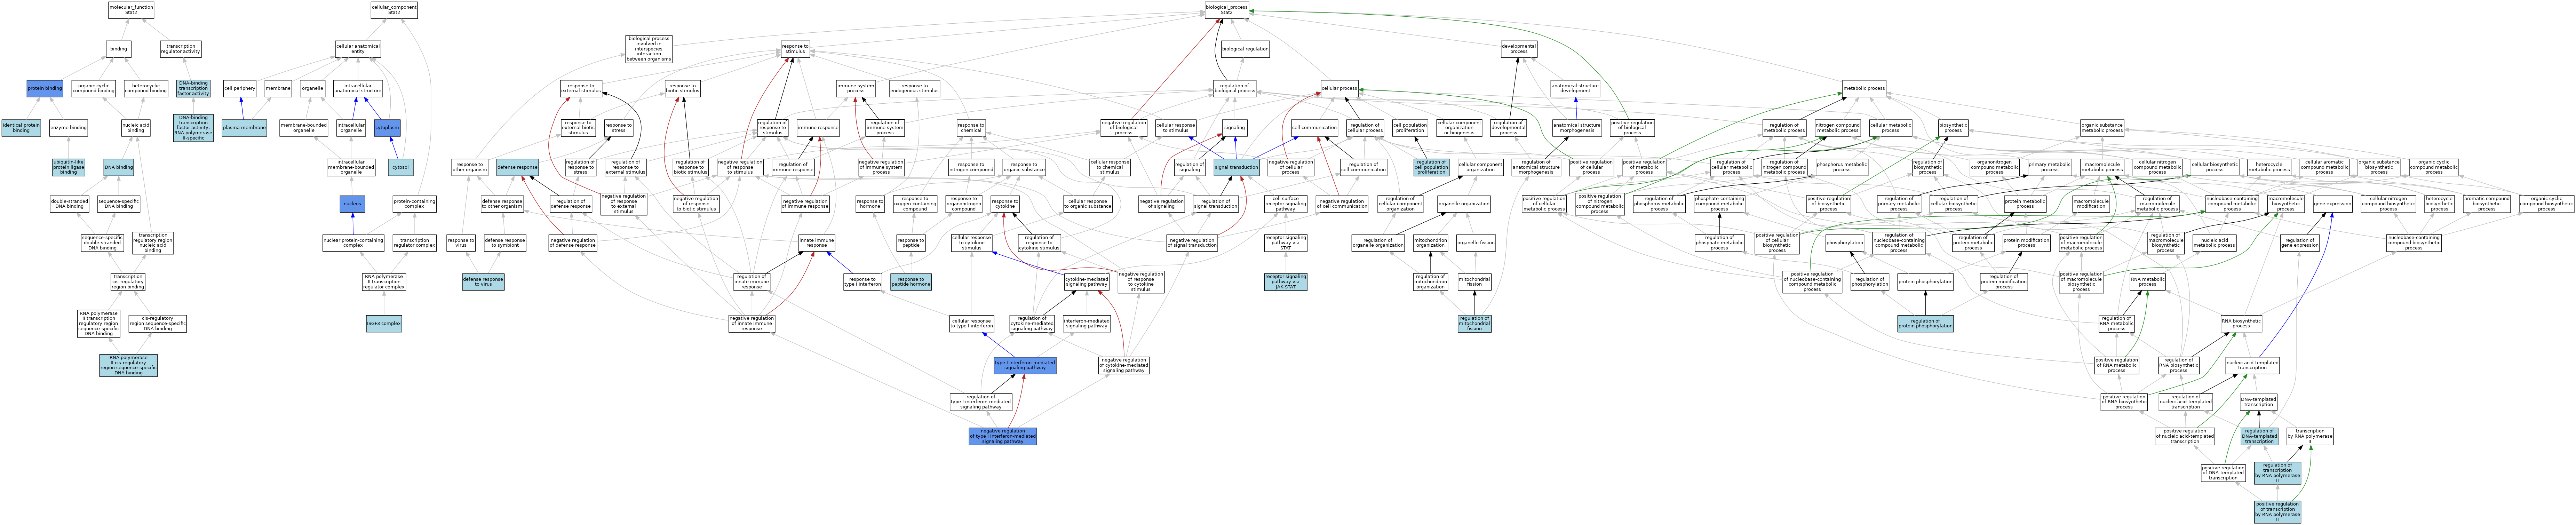Click the 'cell communication' node
The width and height of the screenshot is (2576, 525).
point(1314,128)
